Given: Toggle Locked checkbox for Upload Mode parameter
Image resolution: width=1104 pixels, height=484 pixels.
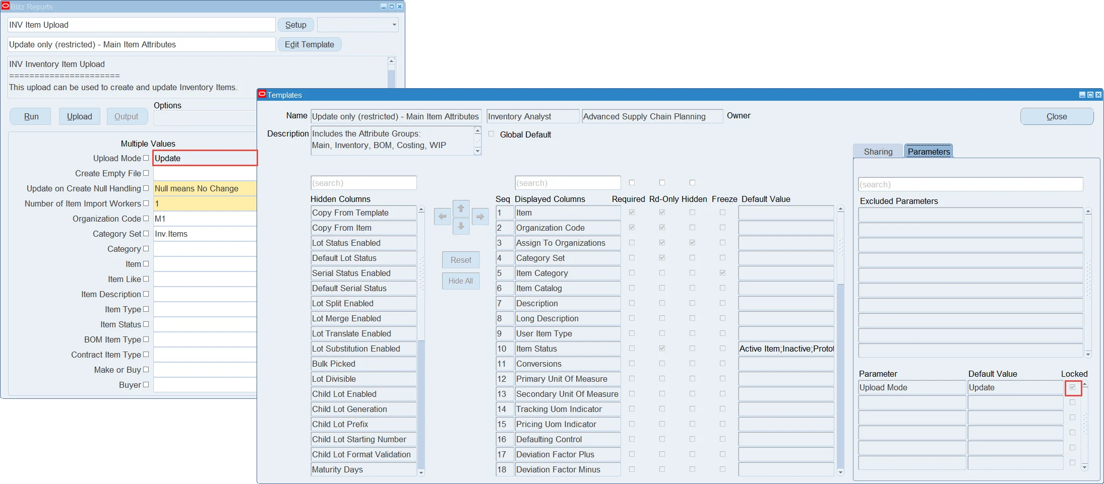Looking at the screenshot, I should 1072,387.
